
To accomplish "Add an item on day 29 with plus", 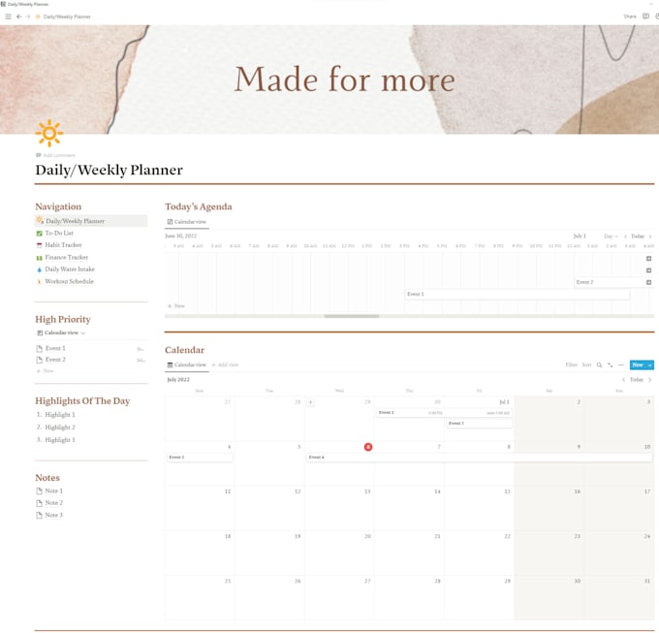I will tap(310, 402).
